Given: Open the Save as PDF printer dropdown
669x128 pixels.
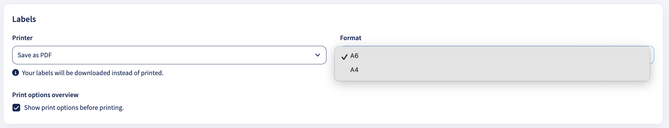Looking at the screenshot, I should tap(169, 55).
